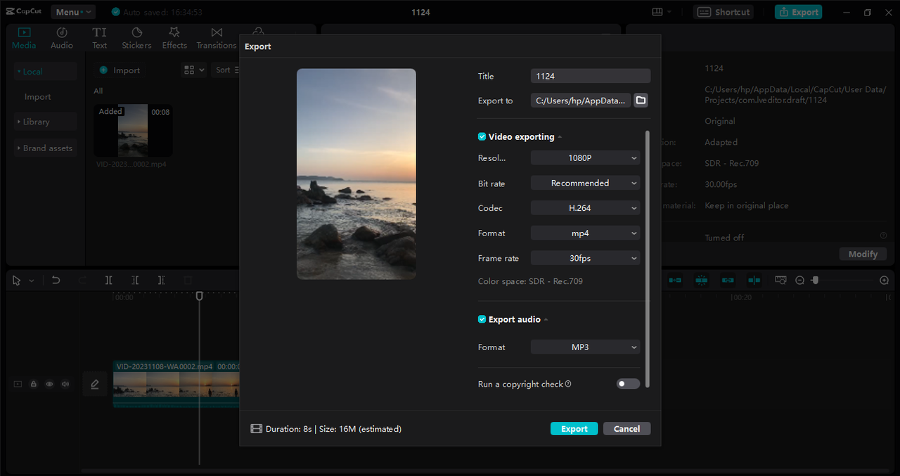Cancel the Export dialog
The height and width of the screenshot is (476, 900).
point(626,429)
